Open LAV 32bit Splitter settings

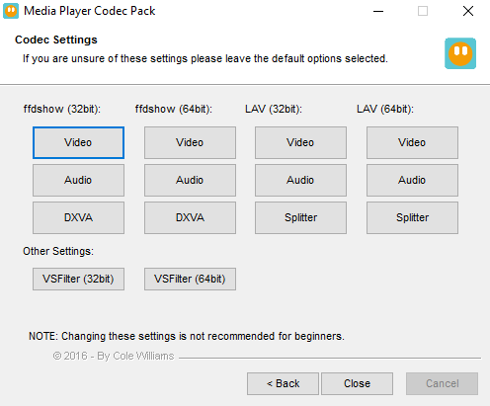300,217
